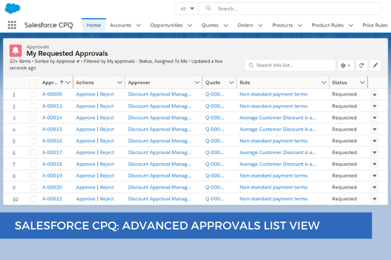Screen dimensions: 391x260
Task: Open the Price Rules tab
Action: click(x=375, y=25)
